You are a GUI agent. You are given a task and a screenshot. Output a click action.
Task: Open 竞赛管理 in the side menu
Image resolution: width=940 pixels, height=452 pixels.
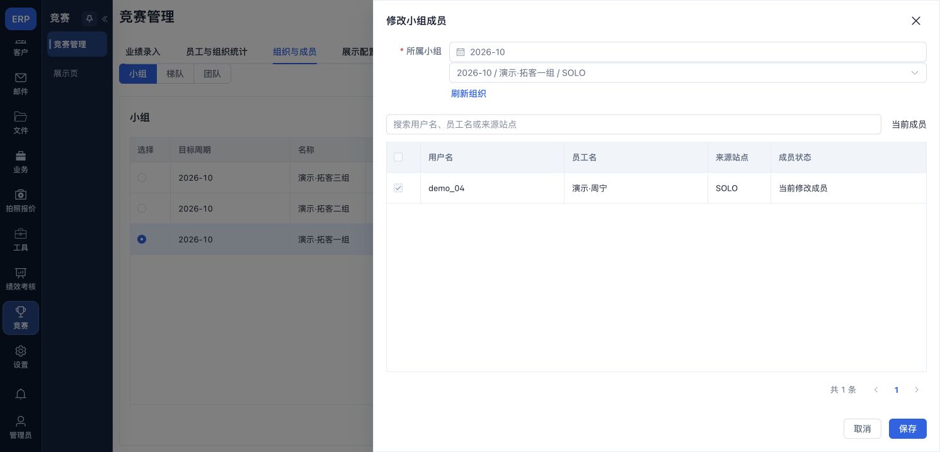(77, 45)
